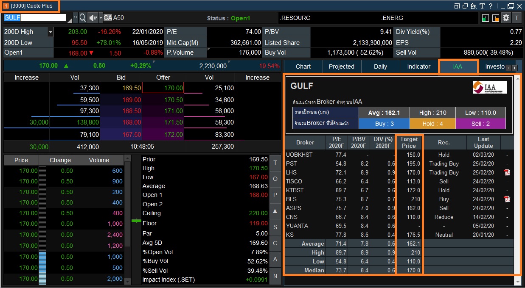Click the Rec. column header
Viewport: 525px width, 288px height.
[444, 142]
